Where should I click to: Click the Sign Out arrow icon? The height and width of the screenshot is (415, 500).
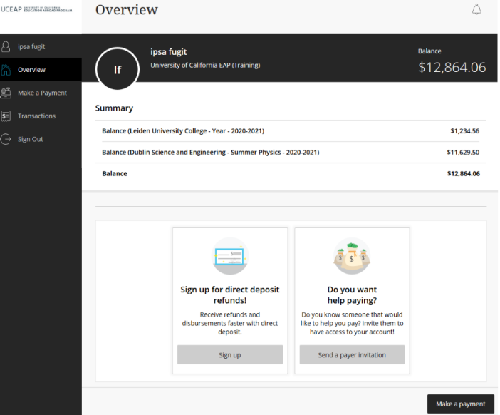[x=6, y=139]
